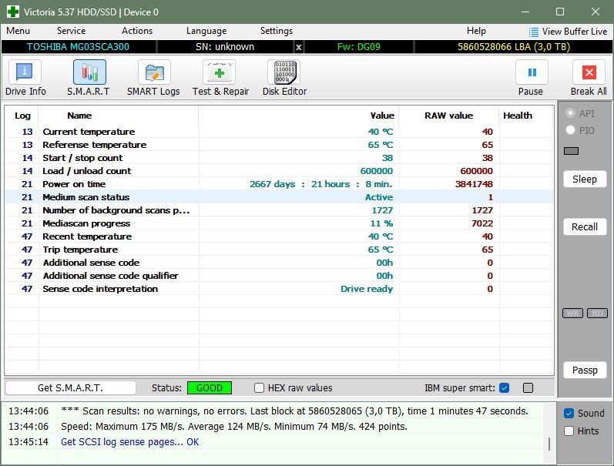Enable HEX raw values checkbox

(259, 388)
